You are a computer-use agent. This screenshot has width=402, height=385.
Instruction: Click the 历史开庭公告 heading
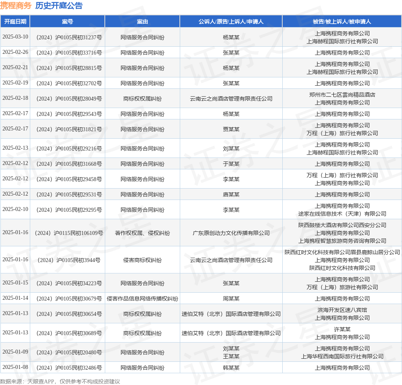coord(59,5)
